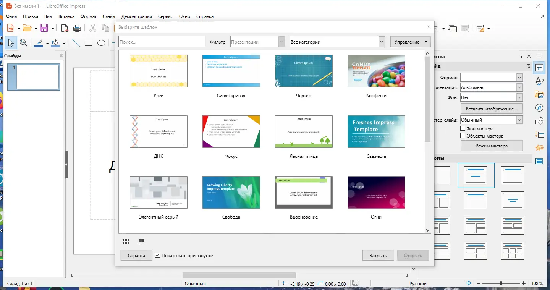The image size is (550, 290).
Task: Open the Shapes deck in sidebar
Action: pyautogui.click(x=539, y=121)
